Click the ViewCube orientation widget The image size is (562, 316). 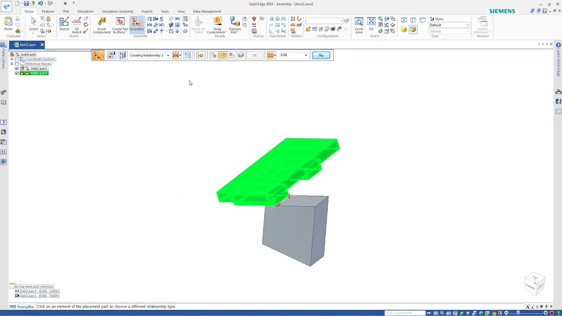[535, 284]
